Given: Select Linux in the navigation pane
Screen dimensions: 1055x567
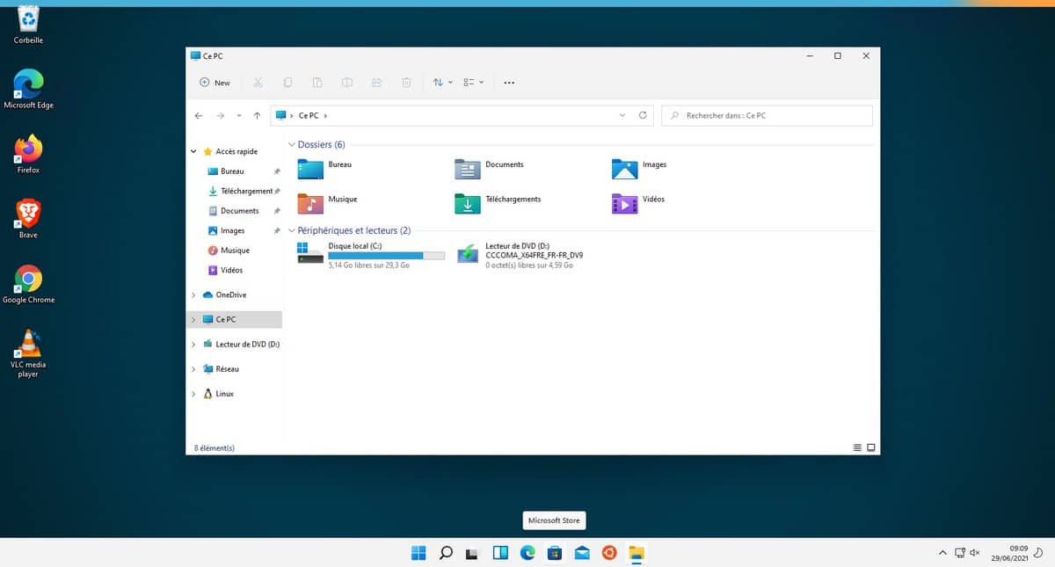Looking at the screenshot, I should (x=224, y=394).
